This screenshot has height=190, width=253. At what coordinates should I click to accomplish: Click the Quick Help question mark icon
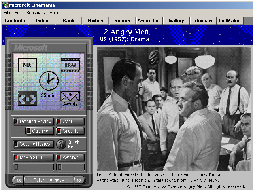pos(61,144)
